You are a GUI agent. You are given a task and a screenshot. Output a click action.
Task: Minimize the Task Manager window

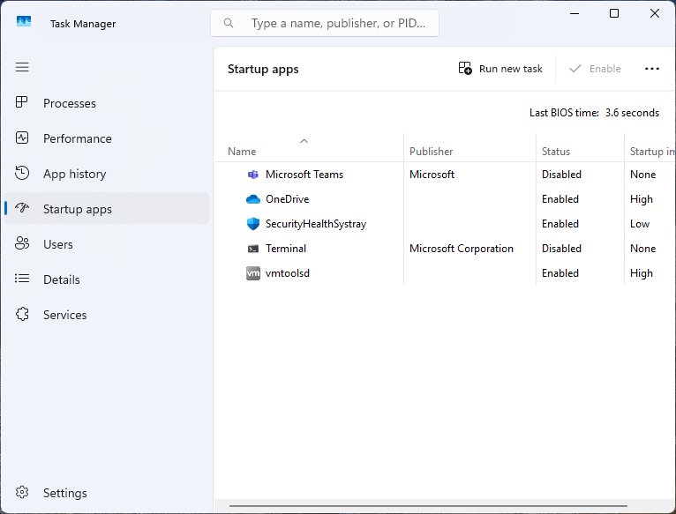point(575,13)
